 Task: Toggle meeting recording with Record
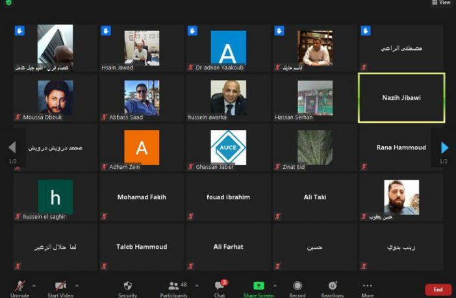(298, 288)
